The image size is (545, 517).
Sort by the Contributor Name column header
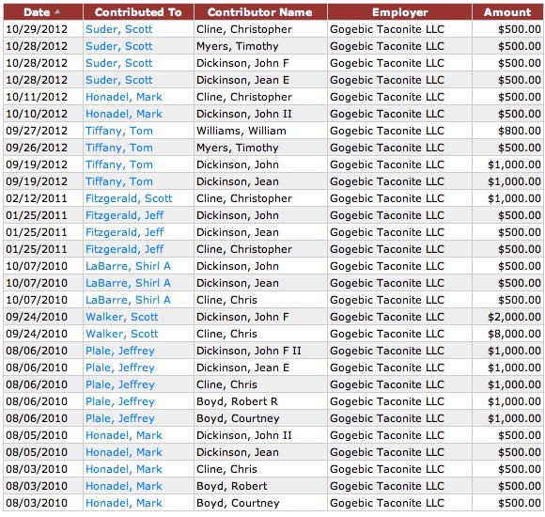point(260,12)
